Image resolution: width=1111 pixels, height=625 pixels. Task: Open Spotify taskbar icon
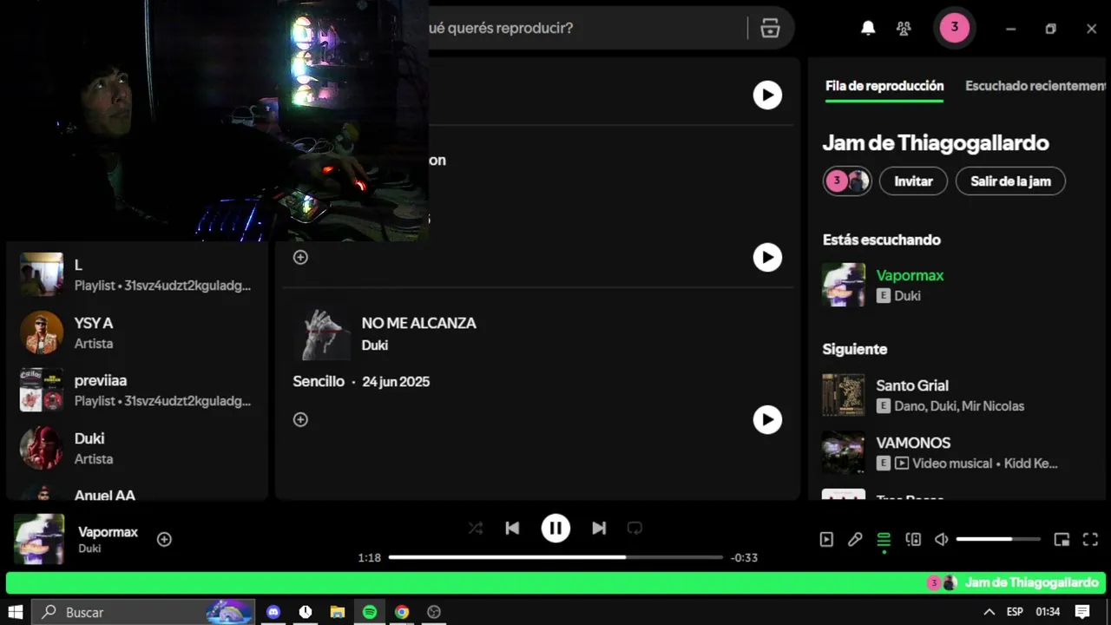tap(370, 612)
